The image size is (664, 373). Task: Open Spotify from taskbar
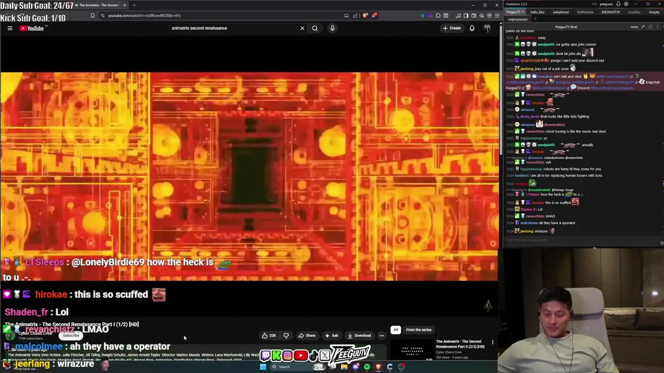coord(367,367)
